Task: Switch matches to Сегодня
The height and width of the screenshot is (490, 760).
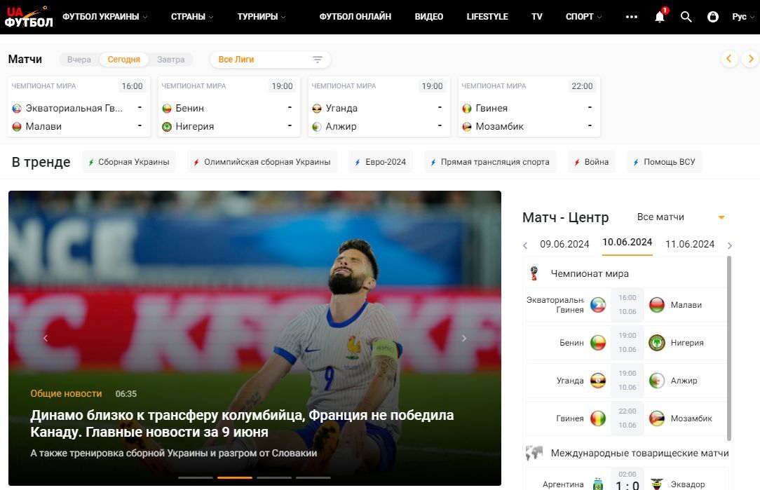Action: 123,60
